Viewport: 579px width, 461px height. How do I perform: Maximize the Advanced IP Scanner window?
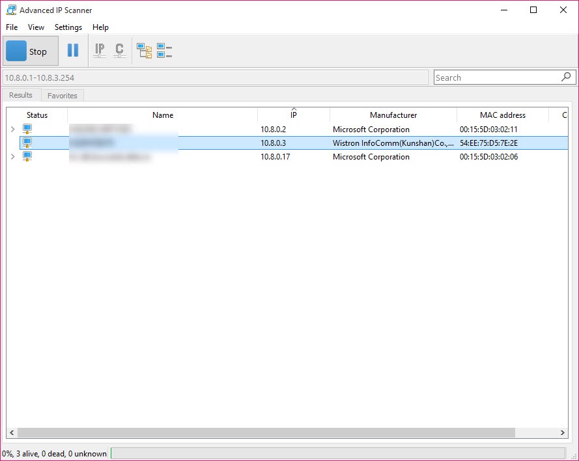533,10
